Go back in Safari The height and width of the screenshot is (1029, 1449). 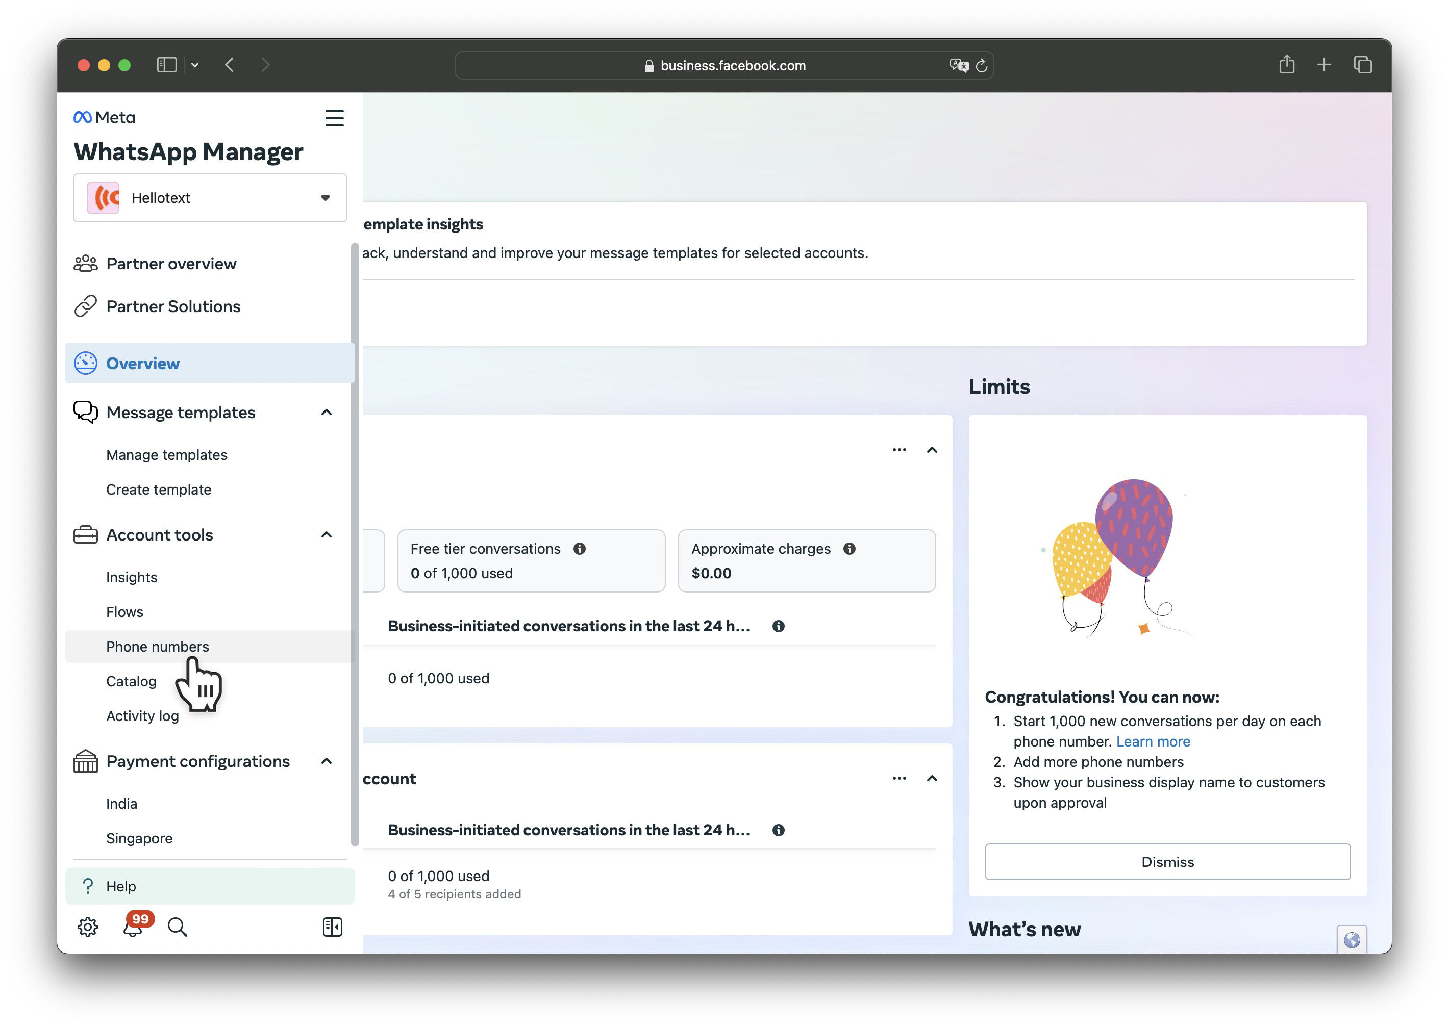click(230, 65)
